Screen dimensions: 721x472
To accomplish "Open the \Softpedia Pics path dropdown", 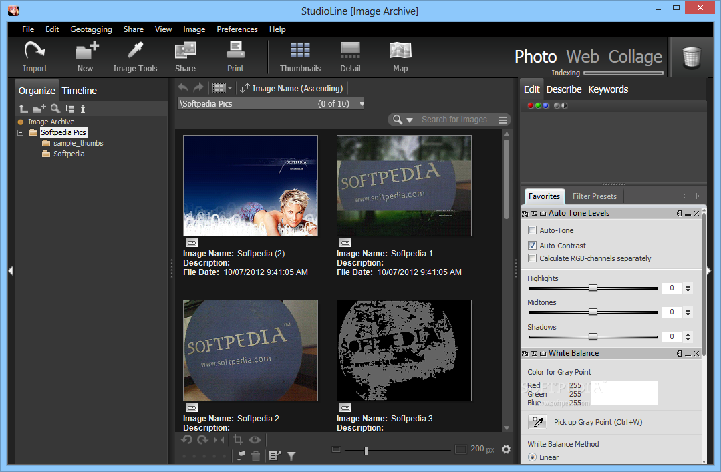I will [362, 104].
